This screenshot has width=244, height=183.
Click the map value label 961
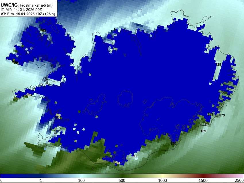29,95
